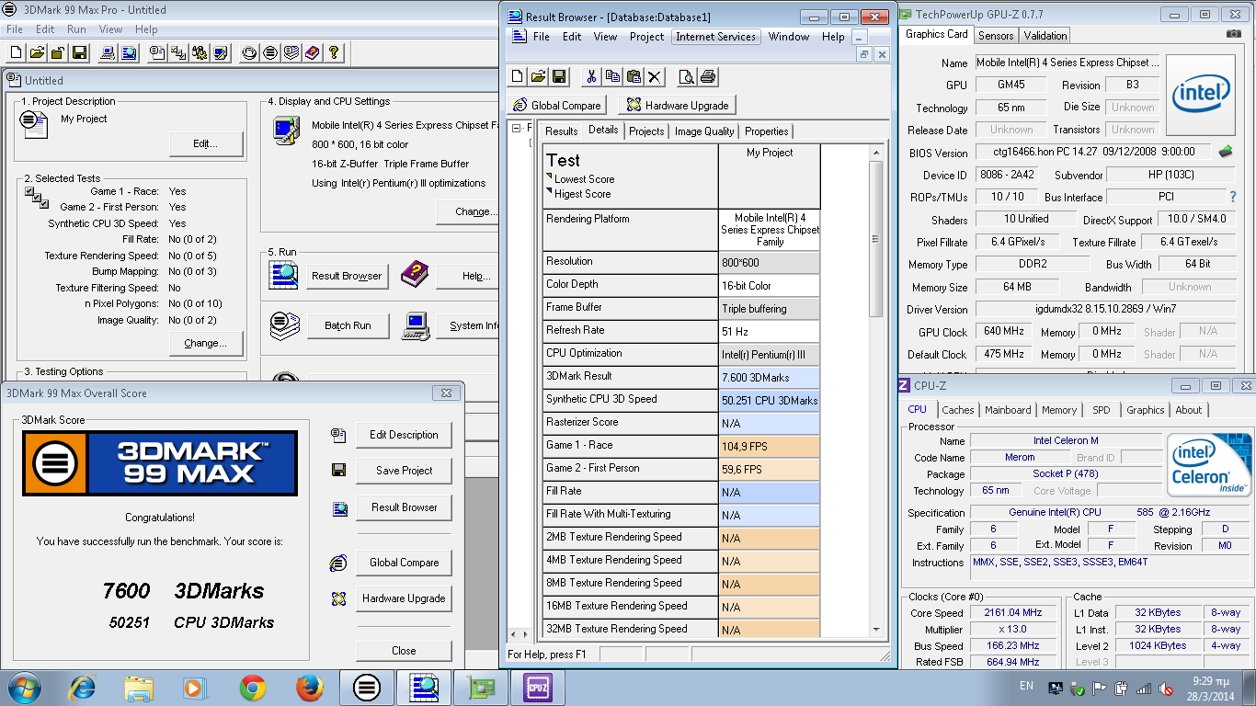This screenshot has width=1256, height=706.
Task: Click Hardware Upgrade in Result Browser toolbar
Action: coord(678,105)
